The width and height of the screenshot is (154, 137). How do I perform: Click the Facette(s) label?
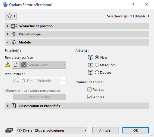(13, 51)
